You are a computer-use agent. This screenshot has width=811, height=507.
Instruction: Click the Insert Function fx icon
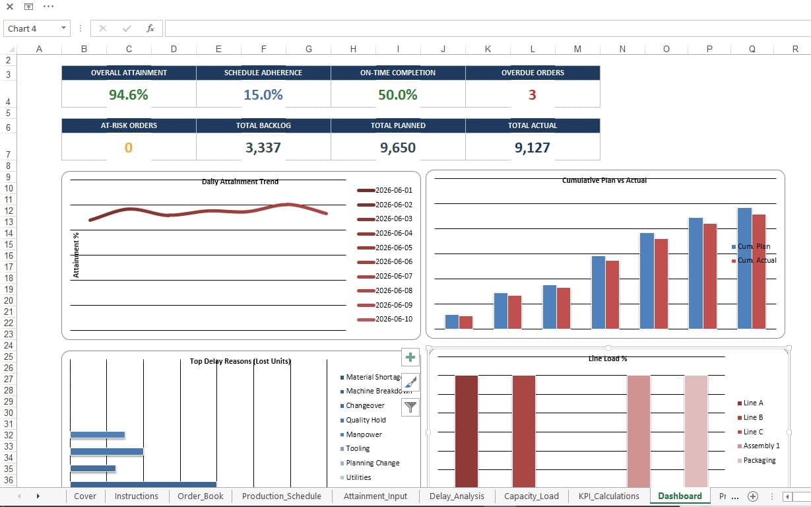pyautogui.click(x=150, y=28)
